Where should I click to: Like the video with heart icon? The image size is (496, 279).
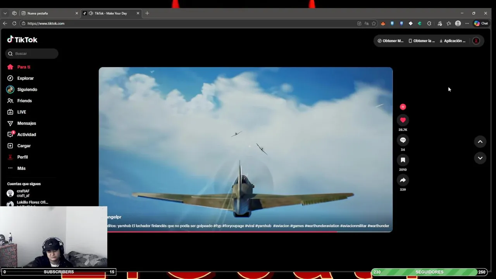403,120
